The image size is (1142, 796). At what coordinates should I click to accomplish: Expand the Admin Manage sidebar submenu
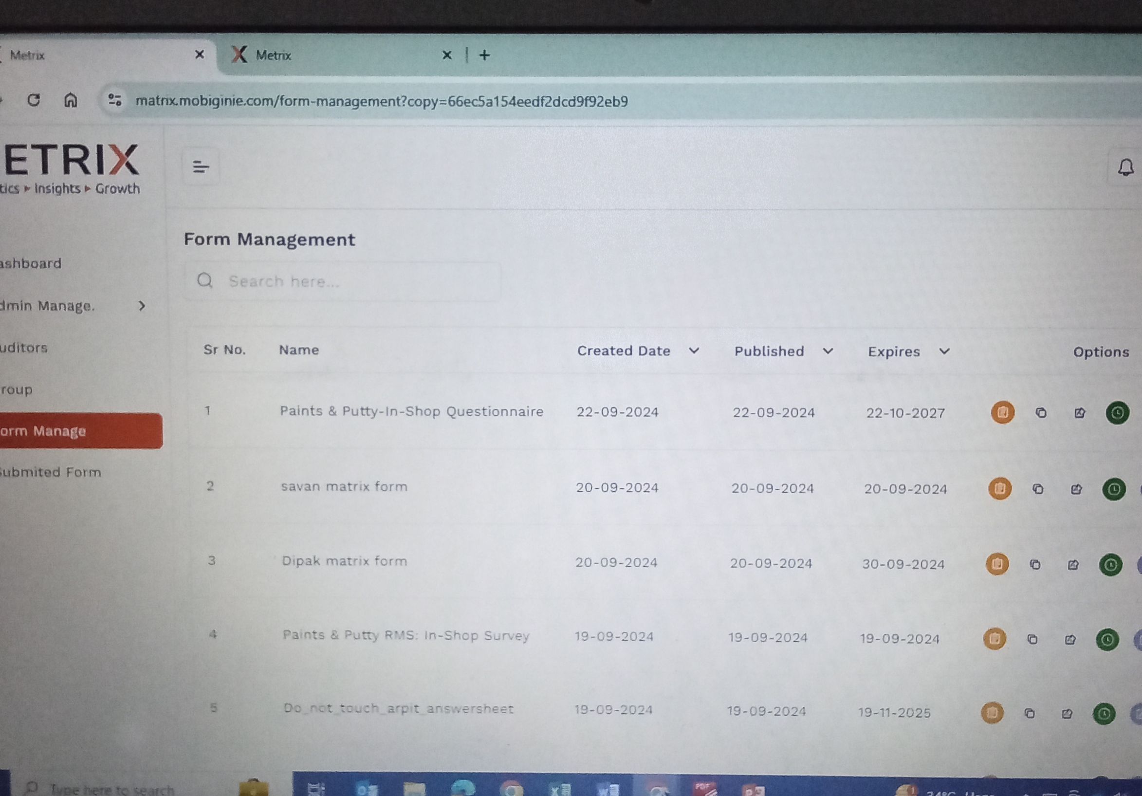tap(142, 305)
